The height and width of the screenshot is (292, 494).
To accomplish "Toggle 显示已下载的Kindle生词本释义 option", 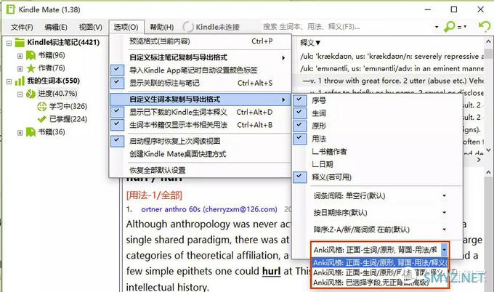I will click(x=117, y=112).
